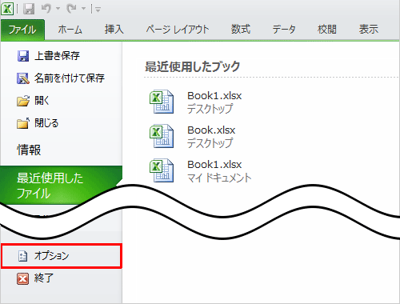Open Customize Quick Access Toolbar dropdown

click(98, 10)
